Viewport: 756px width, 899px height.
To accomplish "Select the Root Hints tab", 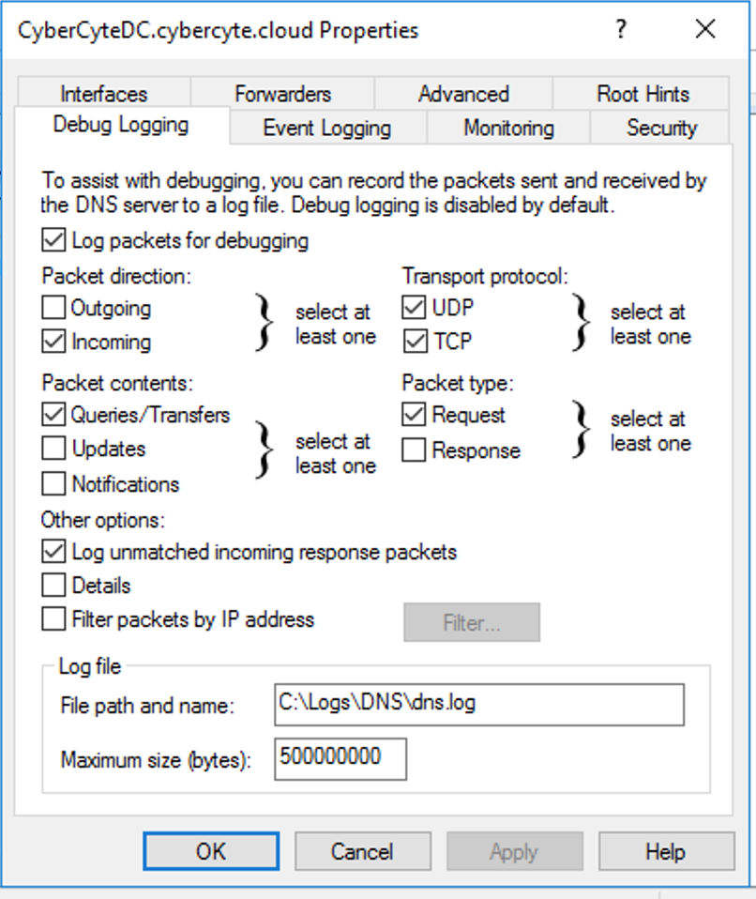I will coord(643,94).
